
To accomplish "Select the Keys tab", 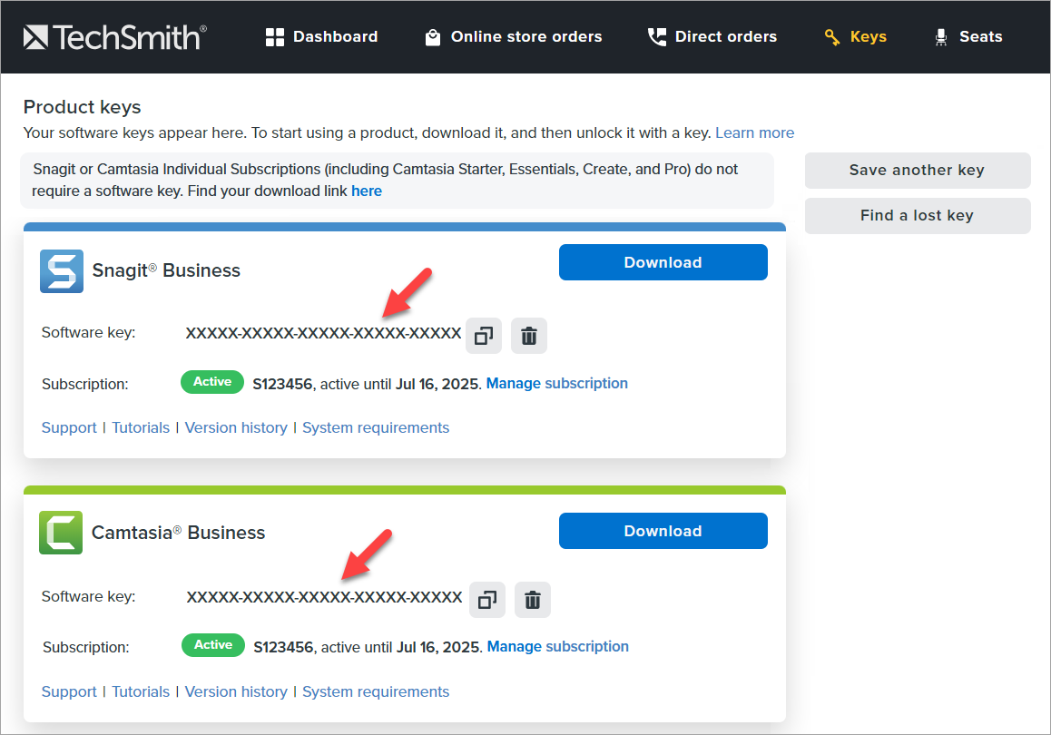I will (x=855, y=37).
